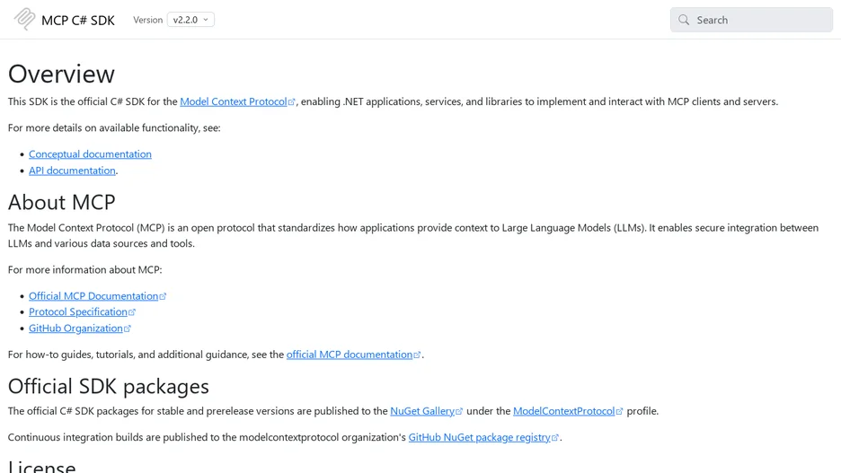Open the v2.2.0 version dropdown

click(x=190, y=20)
